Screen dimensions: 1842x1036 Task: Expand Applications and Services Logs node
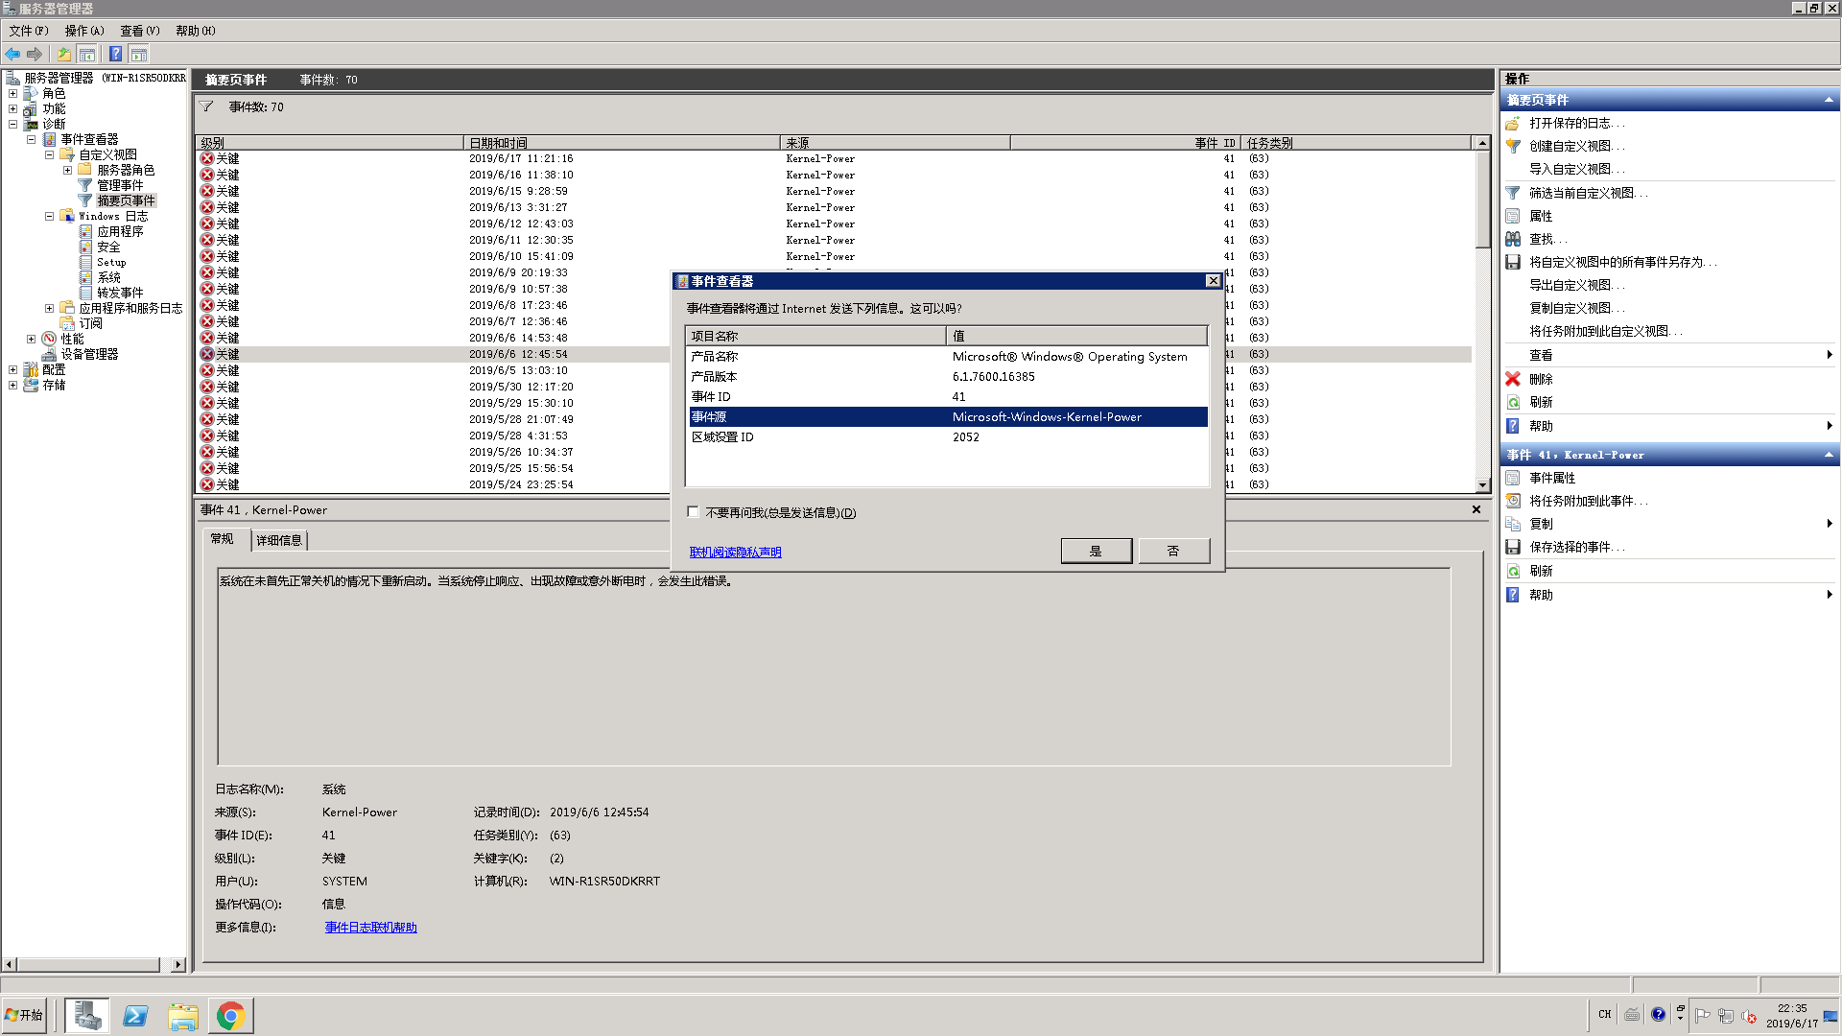coord(49,308)
